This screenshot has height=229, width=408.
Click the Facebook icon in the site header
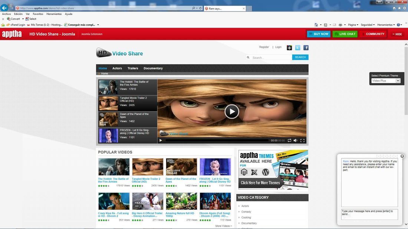(x=306, y=47)
